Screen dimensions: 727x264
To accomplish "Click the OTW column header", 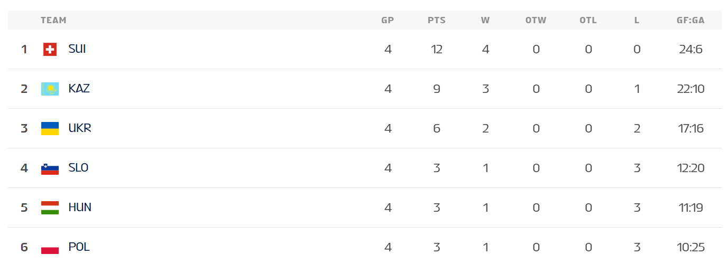I will [536, 21].
